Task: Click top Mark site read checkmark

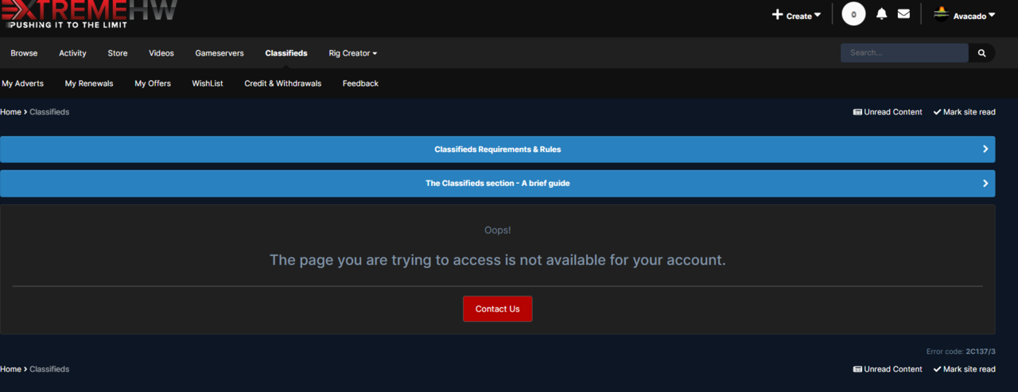Action: (964, 112)
